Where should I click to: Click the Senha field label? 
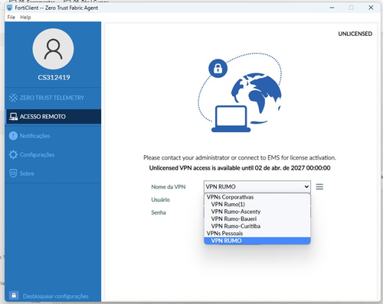tap(159, 212)
